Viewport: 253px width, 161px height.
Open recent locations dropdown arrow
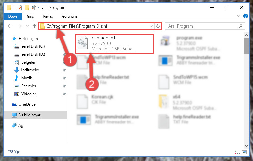click(27, 26)
